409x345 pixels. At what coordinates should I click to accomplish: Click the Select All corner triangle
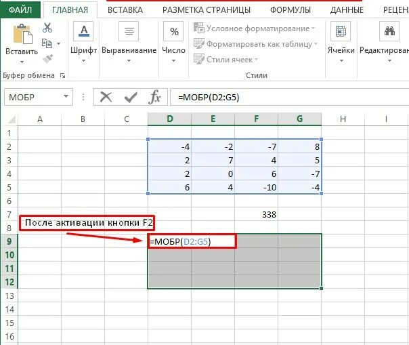coord(12,119)
